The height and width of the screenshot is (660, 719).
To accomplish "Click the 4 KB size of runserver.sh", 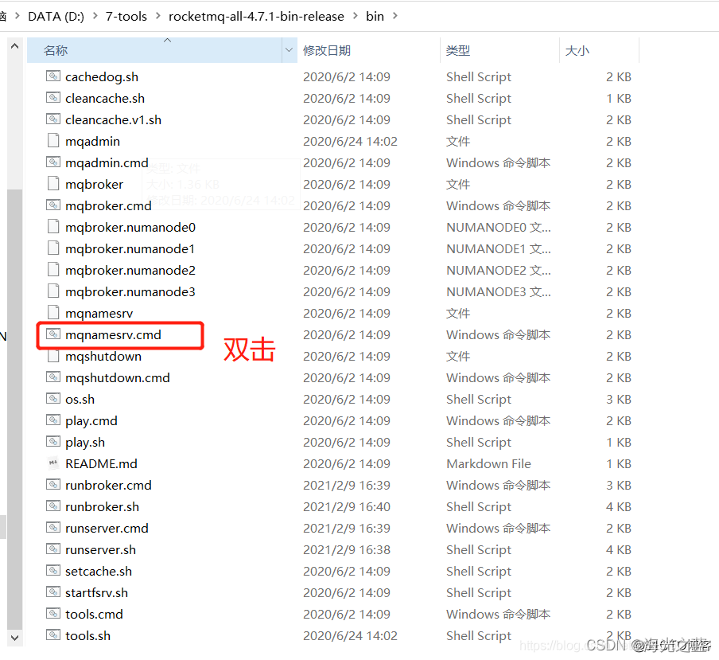I will (x=619, y=550).
